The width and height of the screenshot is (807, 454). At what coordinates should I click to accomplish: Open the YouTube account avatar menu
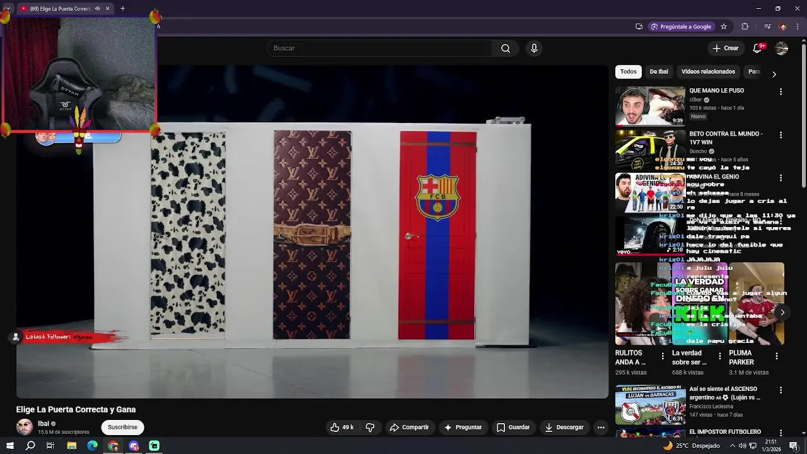(x=782, y=49)
